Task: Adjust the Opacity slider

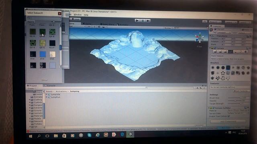Action: (x=235, y=101)
